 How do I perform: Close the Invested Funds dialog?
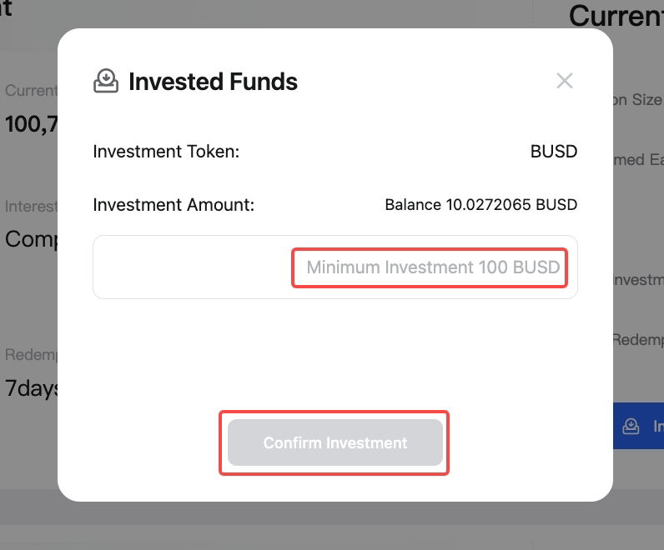(565, 81)
